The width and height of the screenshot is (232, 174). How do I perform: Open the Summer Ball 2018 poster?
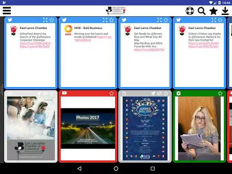pyautogui.click(x=145, y=129)
